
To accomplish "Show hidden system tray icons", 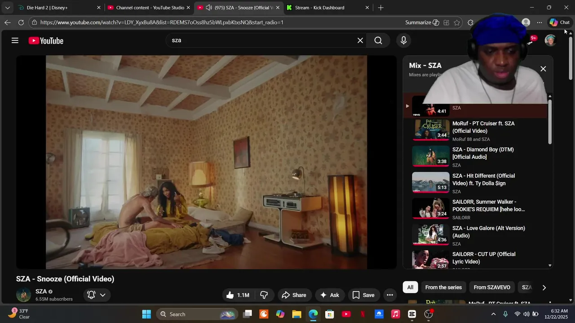I will coord(493,314).
